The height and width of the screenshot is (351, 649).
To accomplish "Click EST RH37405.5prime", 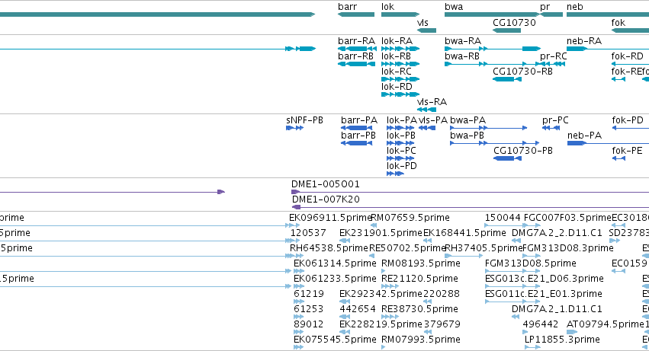I will click(464, 256).
